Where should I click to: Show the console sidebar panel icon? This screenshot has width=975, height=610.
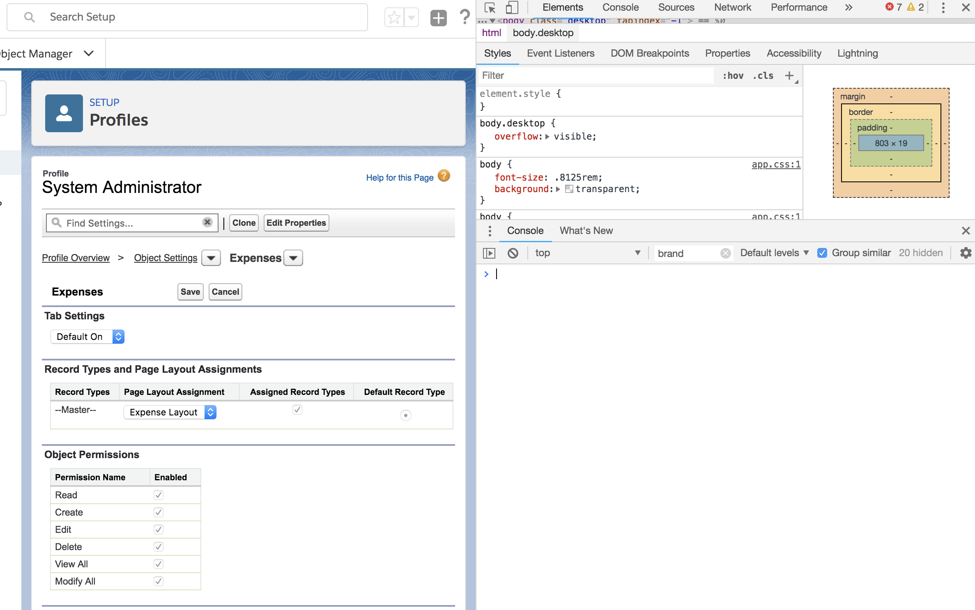pos(489,253)
